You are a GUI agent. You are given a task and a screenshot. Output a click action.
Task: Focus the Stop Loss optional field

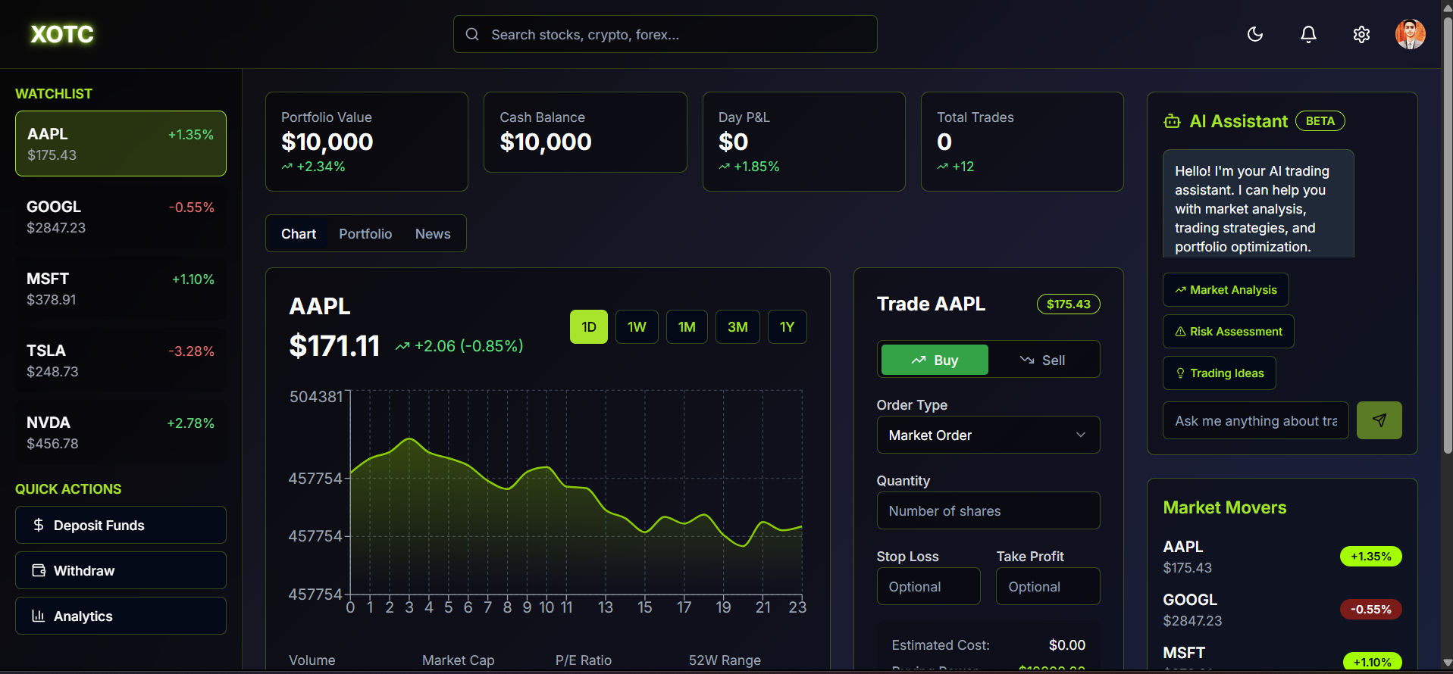(x=928, y=586)
